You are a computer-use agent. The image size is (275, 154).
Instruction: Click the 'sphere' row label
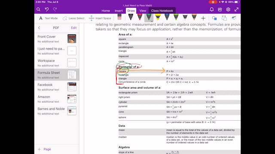(122, 117)
